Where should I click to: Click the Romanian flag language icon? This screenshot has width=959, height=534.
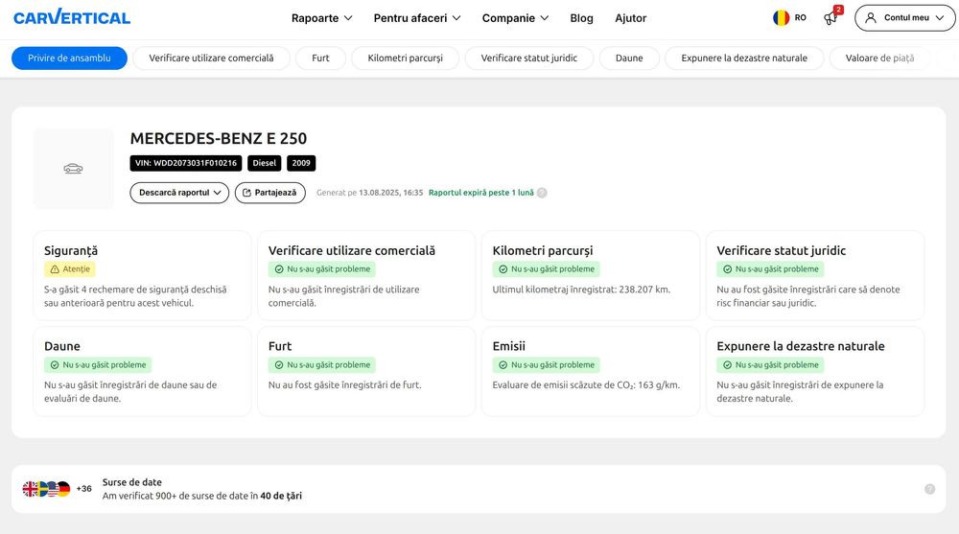click(782, 17)
